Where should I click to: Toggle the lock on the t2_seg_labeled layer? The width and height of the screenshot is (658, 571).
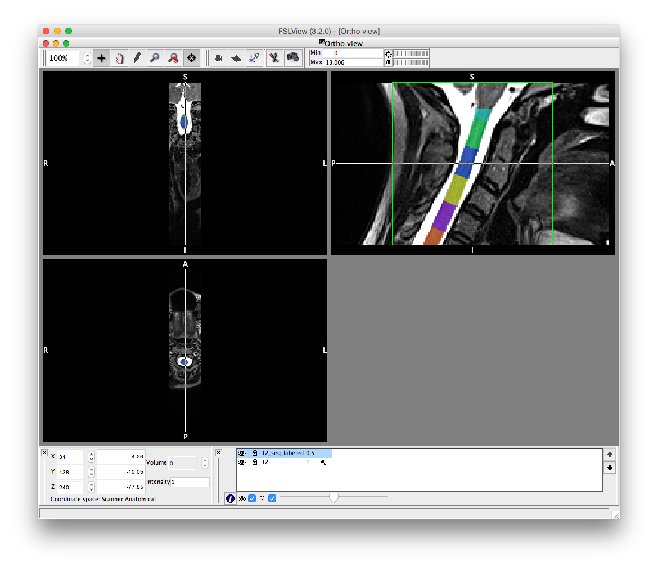pos(255,453)
